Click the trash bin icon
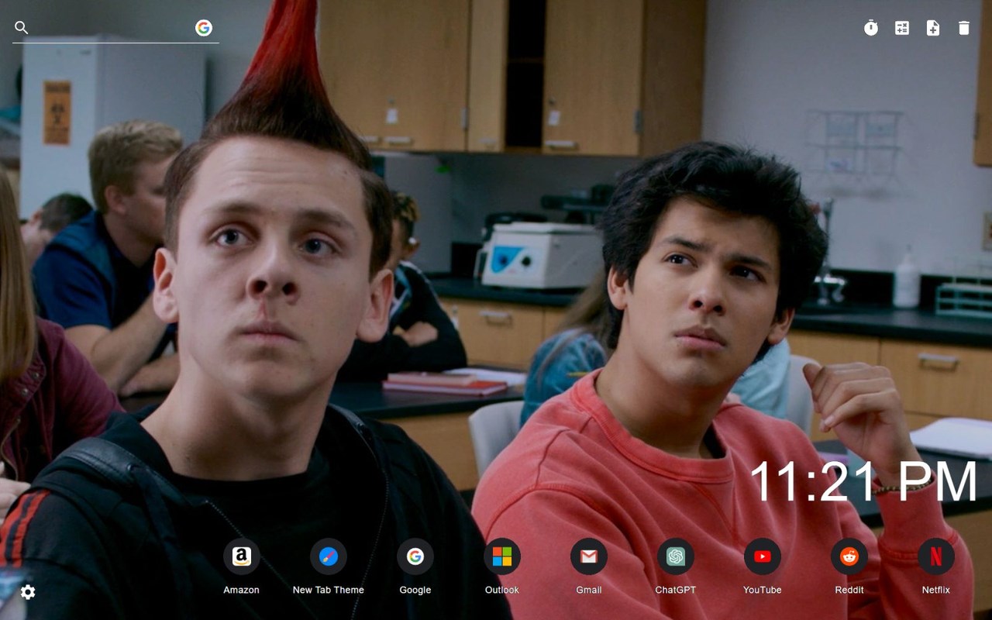The height and width of the screenshot is (620, 992). click(964, 28)
